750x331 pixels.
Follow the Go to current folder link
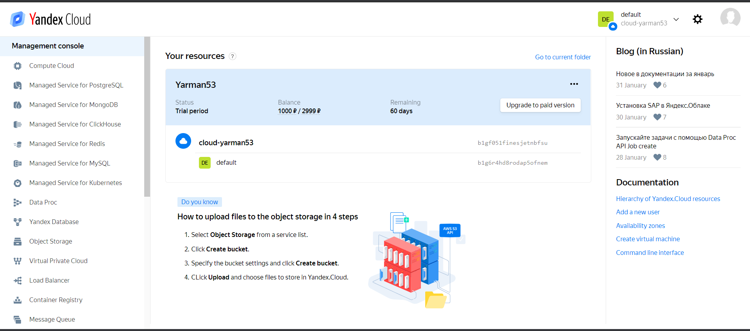pyautogui.click(x=563, y=57)
